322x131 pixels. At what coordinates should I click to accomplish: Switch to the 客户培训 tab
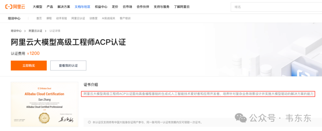click(125, 18)
